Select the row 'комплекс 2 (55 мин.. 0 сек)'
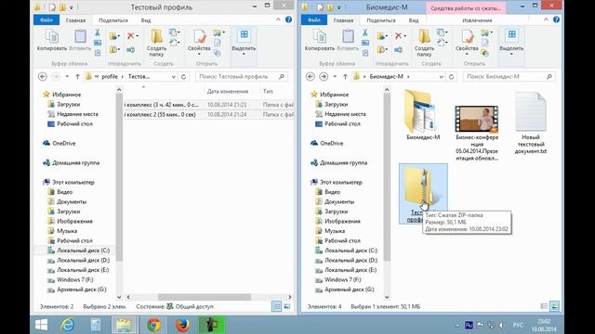595x334 pixels. 209,114
